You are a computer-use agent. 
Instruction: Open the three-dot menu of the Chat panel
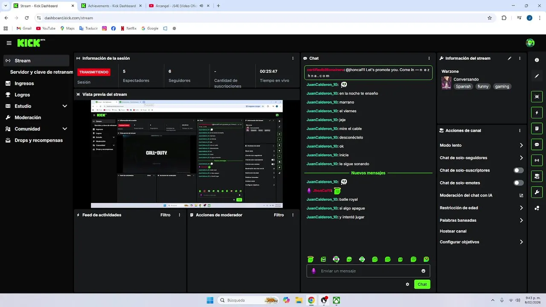coord(429,58)
